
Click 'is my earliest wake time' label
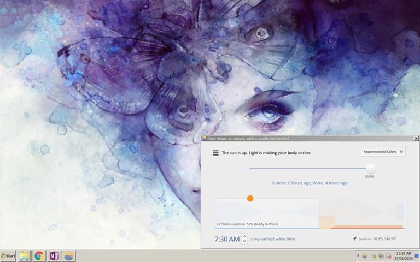tap(272, 239)
